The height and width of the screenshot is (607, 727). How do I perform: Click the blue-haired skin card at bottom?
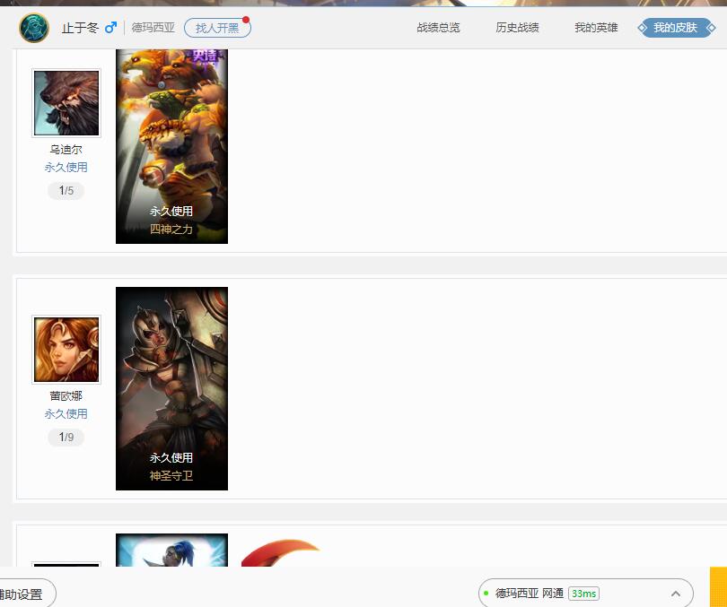click(x=171, y=550)
